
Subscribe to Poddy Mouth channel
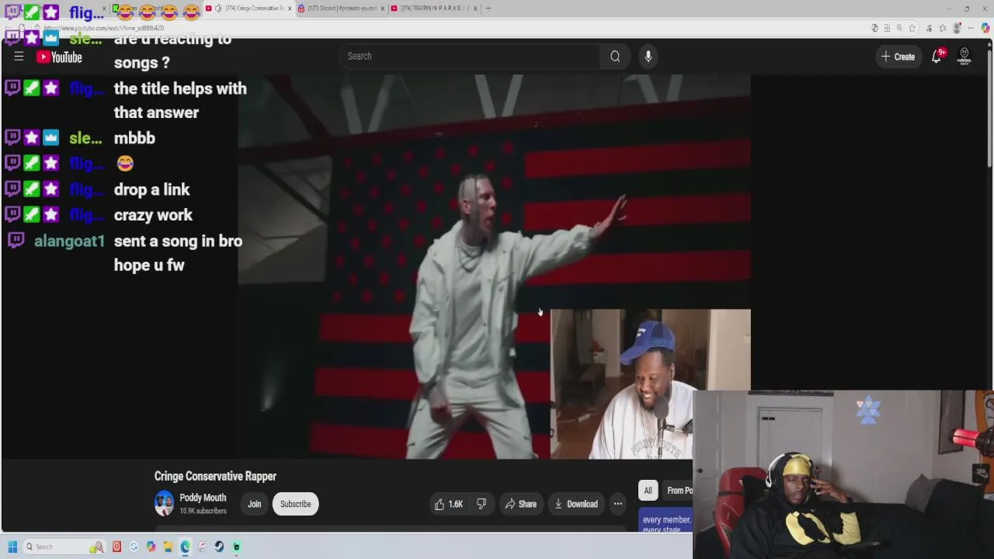(x=295, y=504)
